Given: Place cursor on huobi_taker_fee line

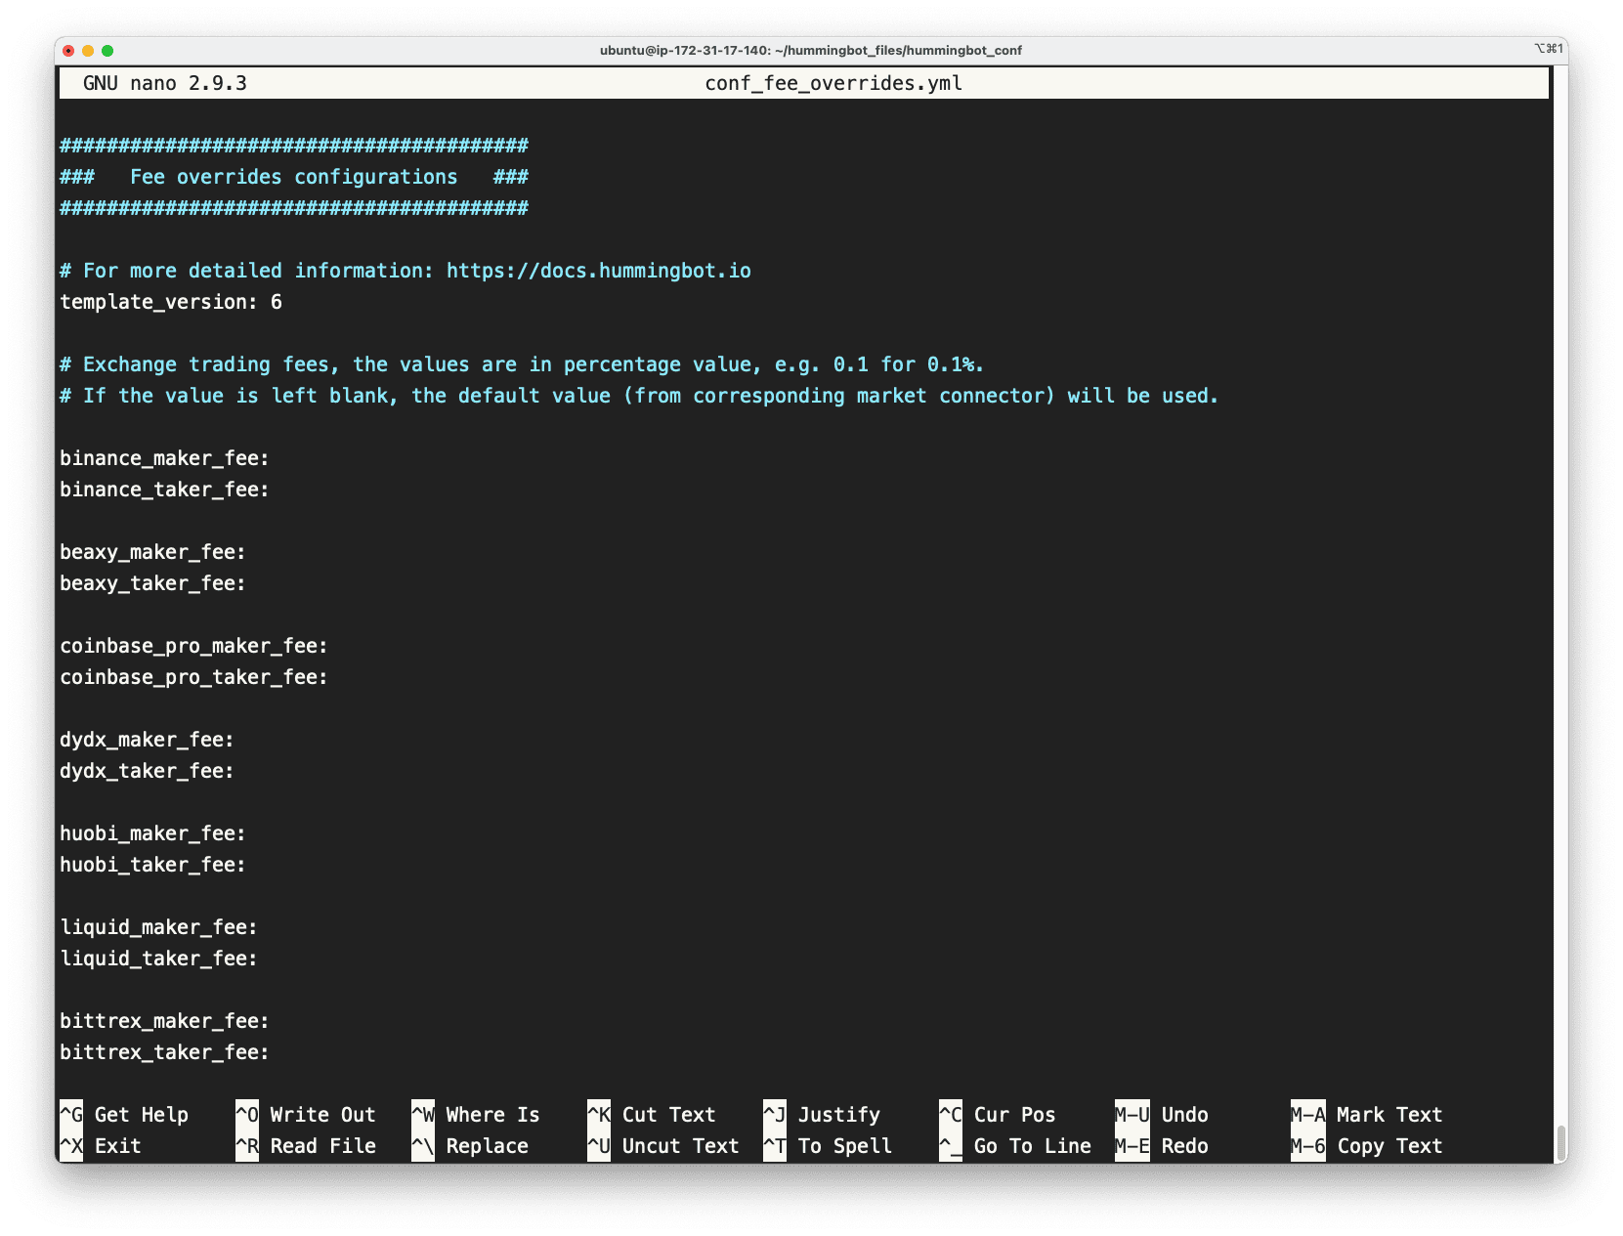Looking at the screenshot, I should (152, 865).
